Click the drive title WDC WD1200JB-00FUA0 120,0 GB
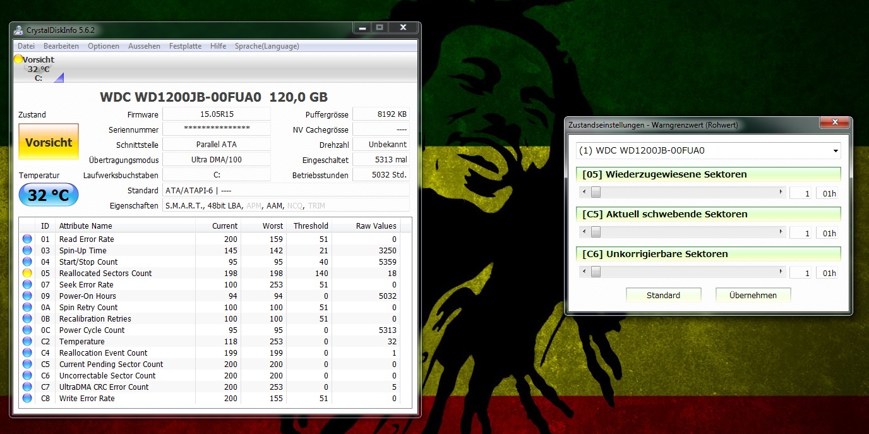Image resolution: width=869 pixels, height=434 pixels. pyautogui.click(x=214, y=97)
